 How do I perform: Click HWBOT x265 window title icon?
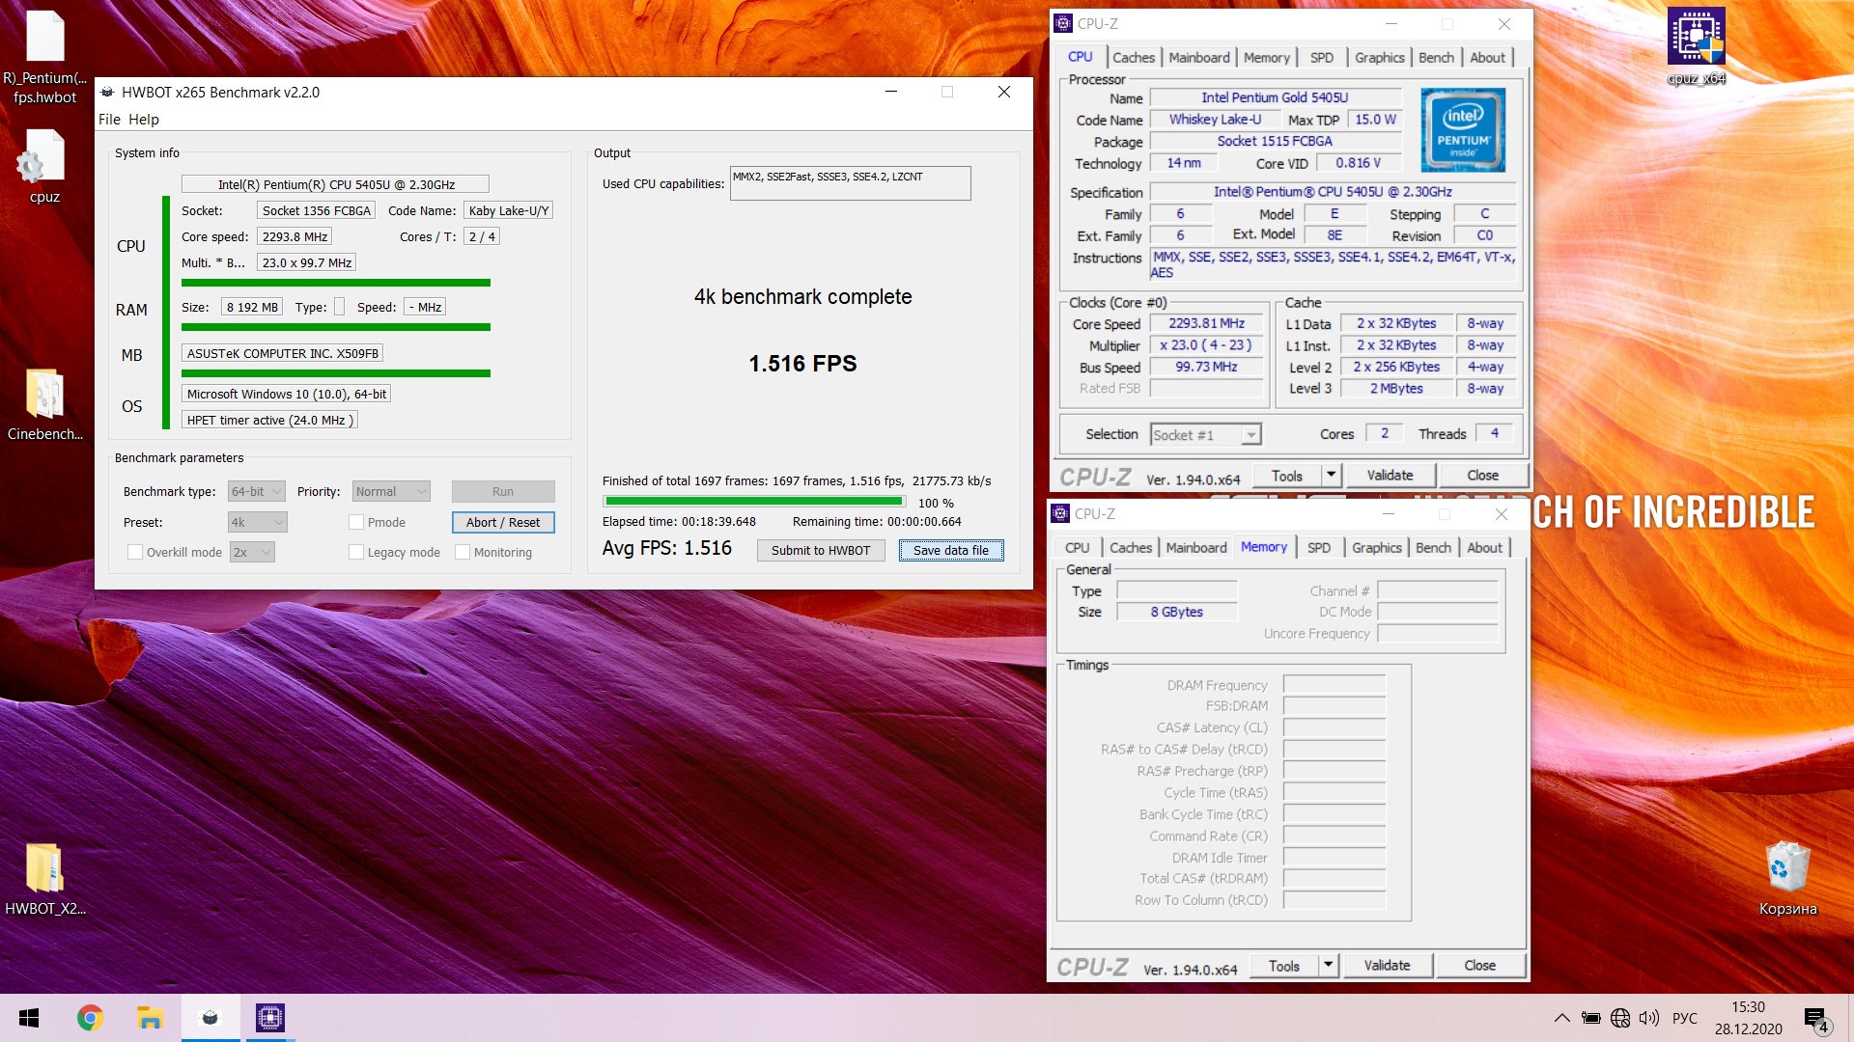(108, 93)
